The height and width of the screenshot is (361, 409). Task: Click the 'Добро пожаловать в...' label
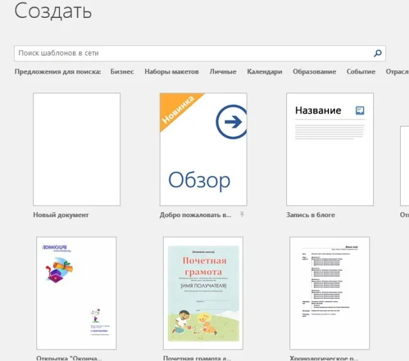click(x=196, y=215)
